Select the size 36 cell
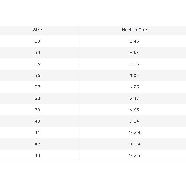 point(37,75)
